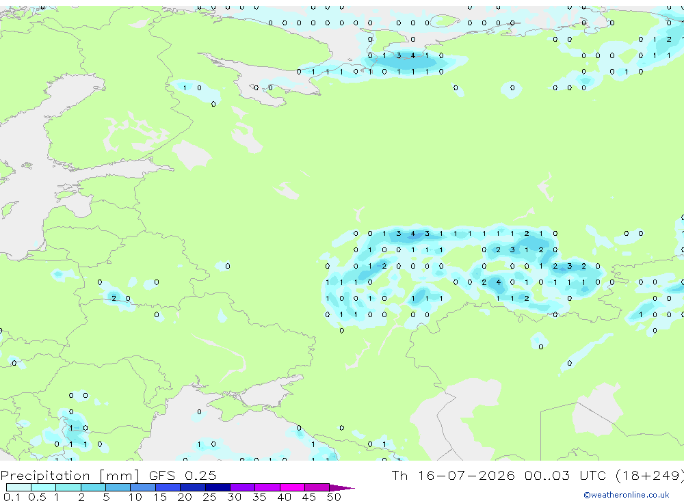This screenshot has height=501, width=684.
Task: Open the weatheronline.co.uk copyright link
Action: (x=626, y=495)
